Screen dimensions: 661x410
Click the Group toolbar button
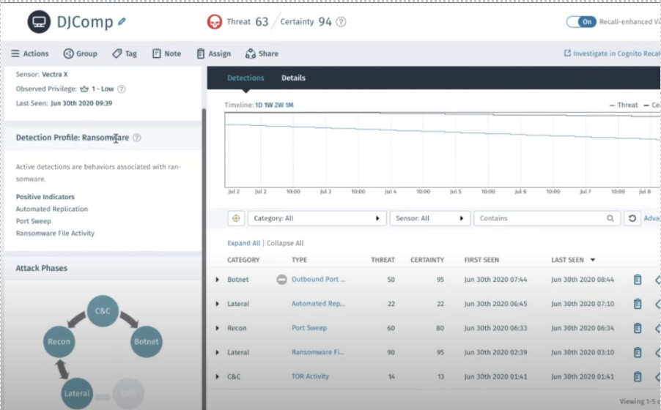pos(80,53)
